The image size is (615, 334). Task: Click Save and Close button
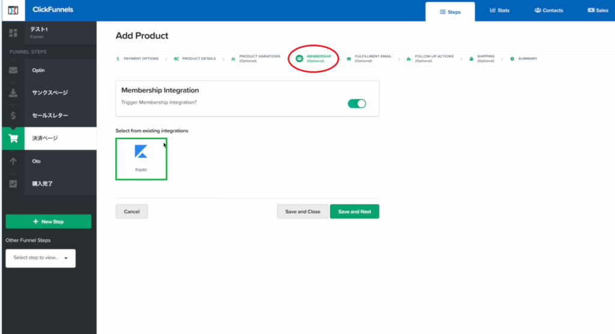coord(303,212)
